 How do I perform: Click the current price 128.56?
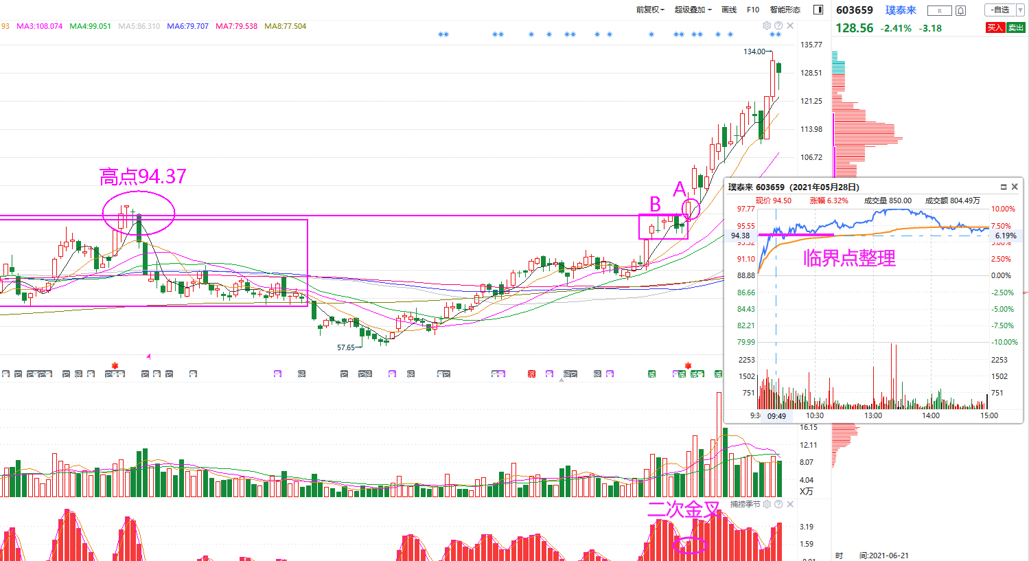click(x=855, y=28)
